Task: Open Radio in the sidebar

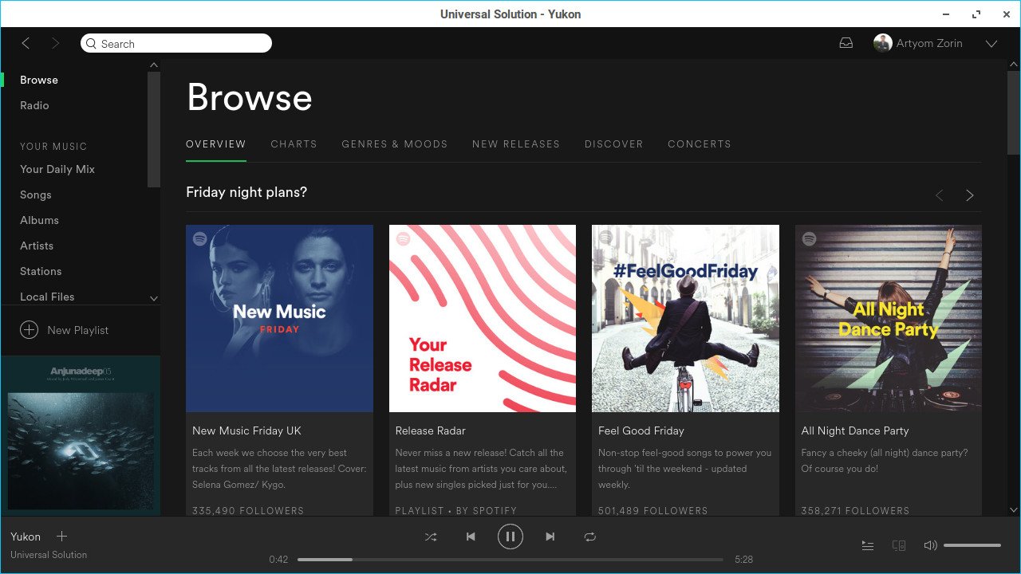Action: 34,105
